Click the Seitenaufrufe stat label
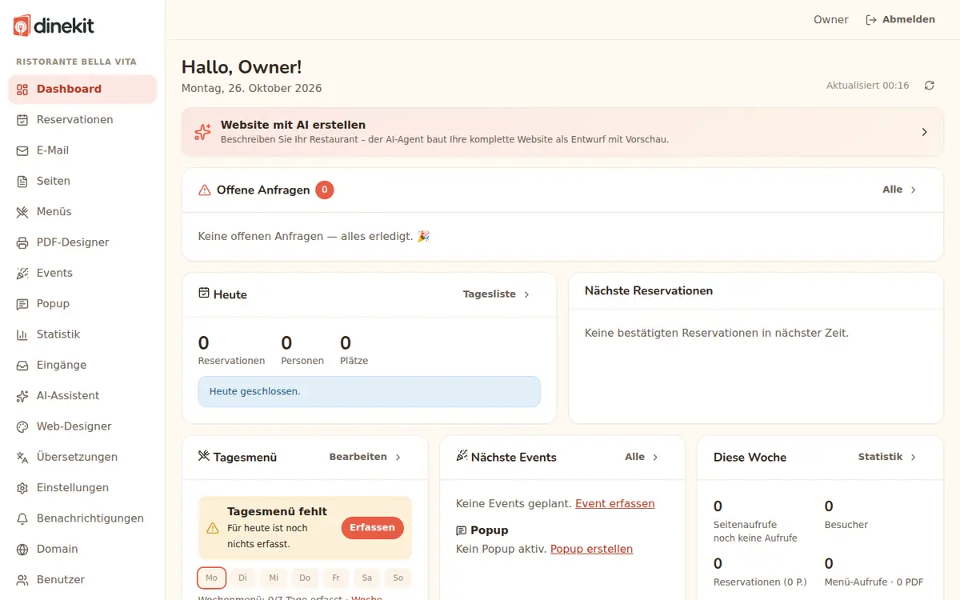The height and width of the screenshot is (600, 960). pyautogui.click(x=745, y=525)
